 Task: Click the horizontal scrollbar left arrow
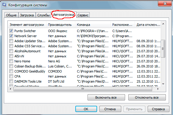10,89
